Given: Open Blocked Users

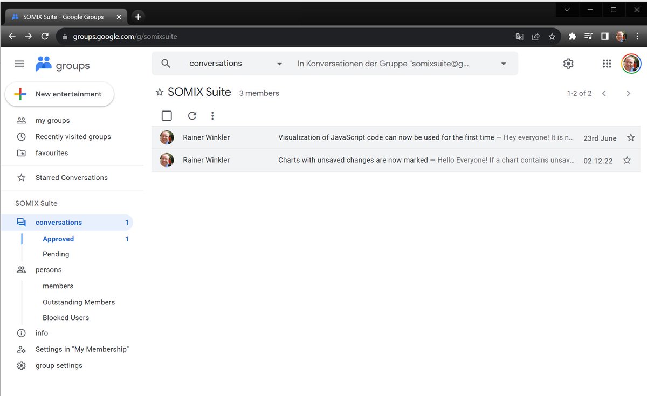Looking at the screenshot, I should pyautogui.click(x=66, y=318).
